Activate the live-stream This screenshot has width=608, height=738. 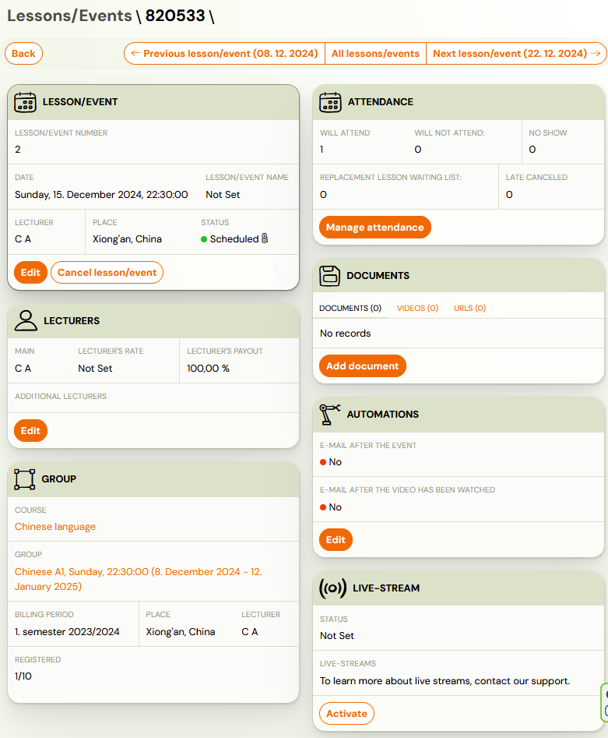coord(346,714)
